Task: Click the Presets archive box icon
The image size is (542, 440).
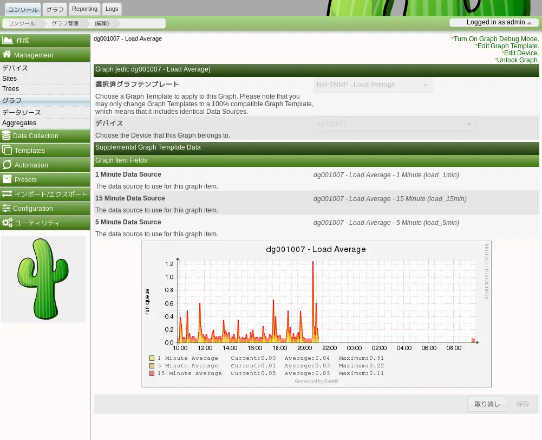Action: (7, 179)
